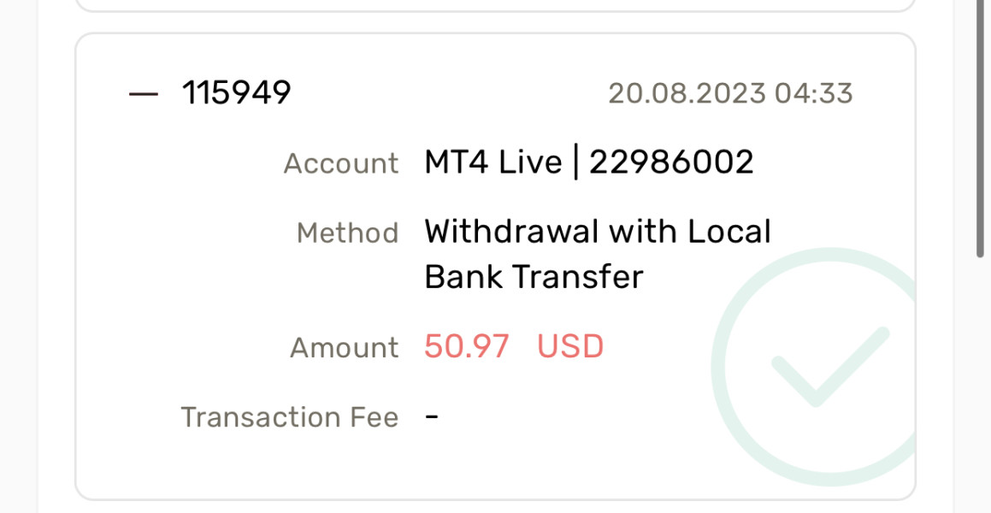
Task: Collapse transaction 115949 using the dash icon
Action: [144, 93]
